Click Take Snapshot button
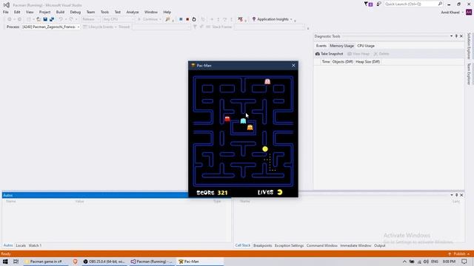 pos(329,54)
